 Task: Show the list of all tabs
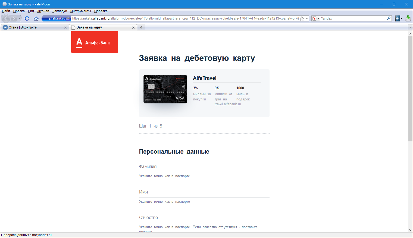[x=410, y=27]
